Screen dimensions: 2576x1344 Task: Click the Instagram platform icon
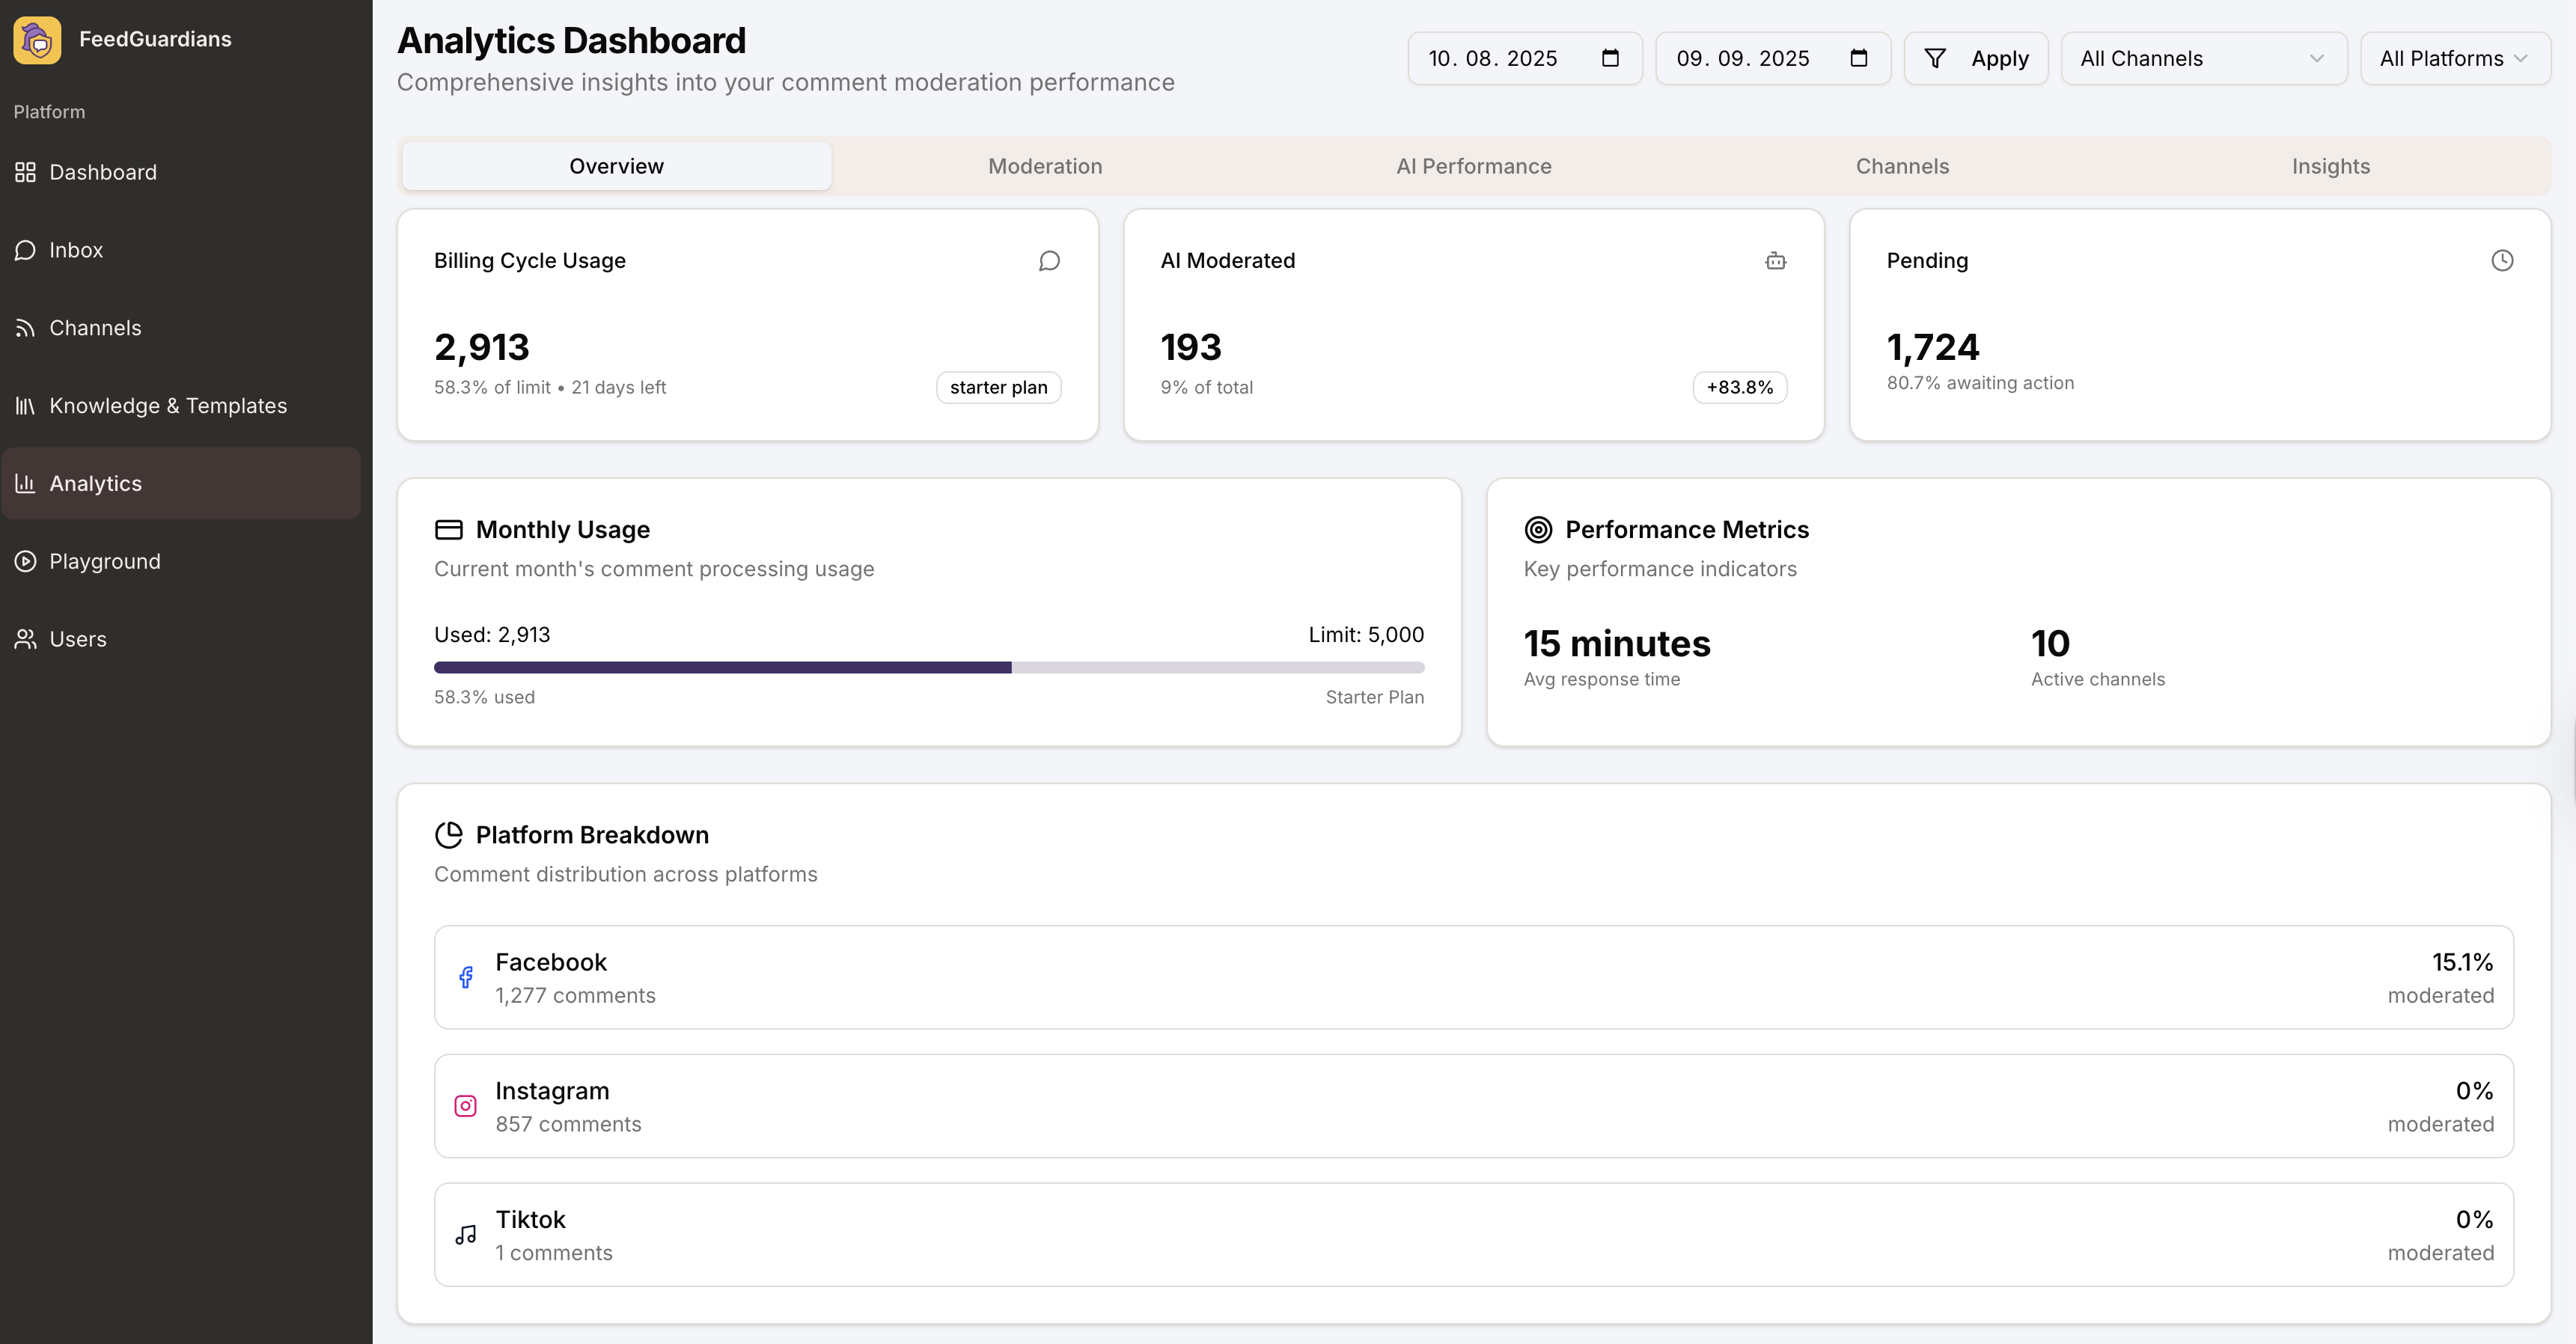tap(466, 1106)
